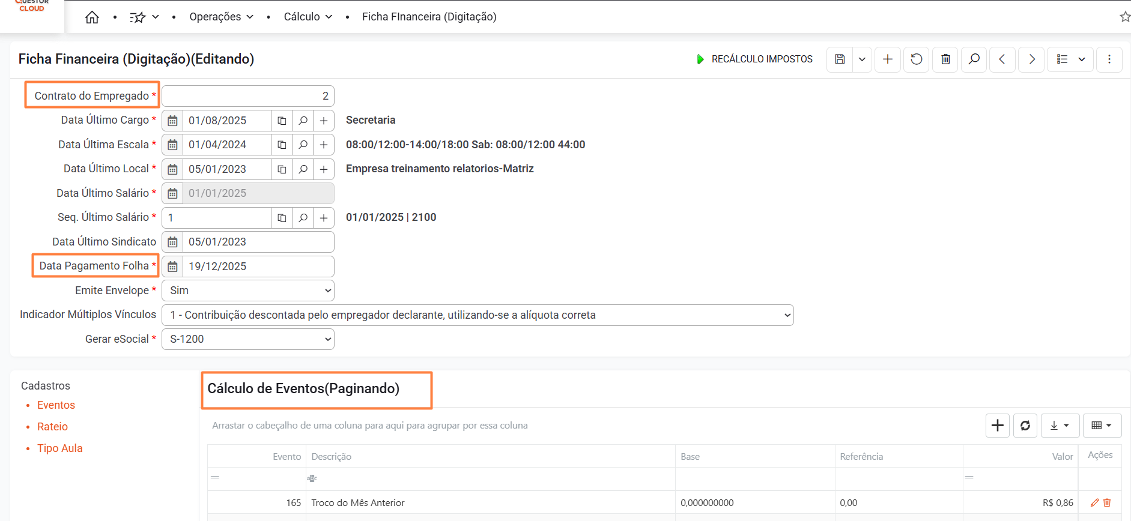Open the Cálculo menu
1131x521 pixels.
click(308, 17)
